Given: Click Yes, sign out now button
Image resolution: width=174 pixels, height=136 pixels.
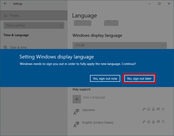Looking at the screenshot, I should (x=105, y=79).
